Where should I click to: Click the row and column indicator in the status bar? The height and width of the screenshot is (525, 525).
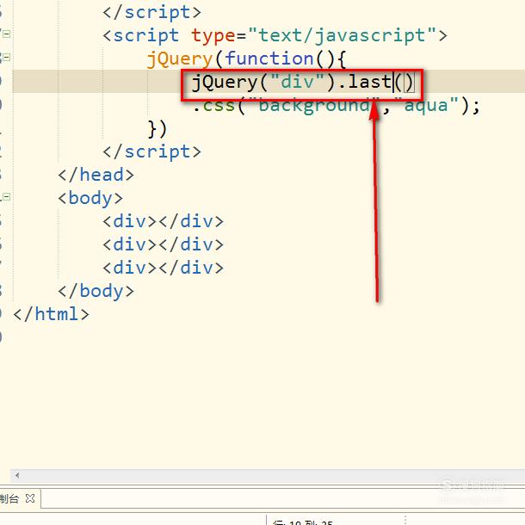303,522
